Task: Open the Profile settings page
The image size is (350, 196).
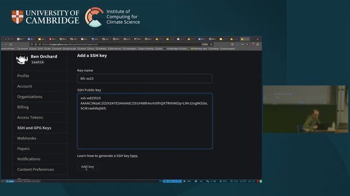Action: click(23, 76)
